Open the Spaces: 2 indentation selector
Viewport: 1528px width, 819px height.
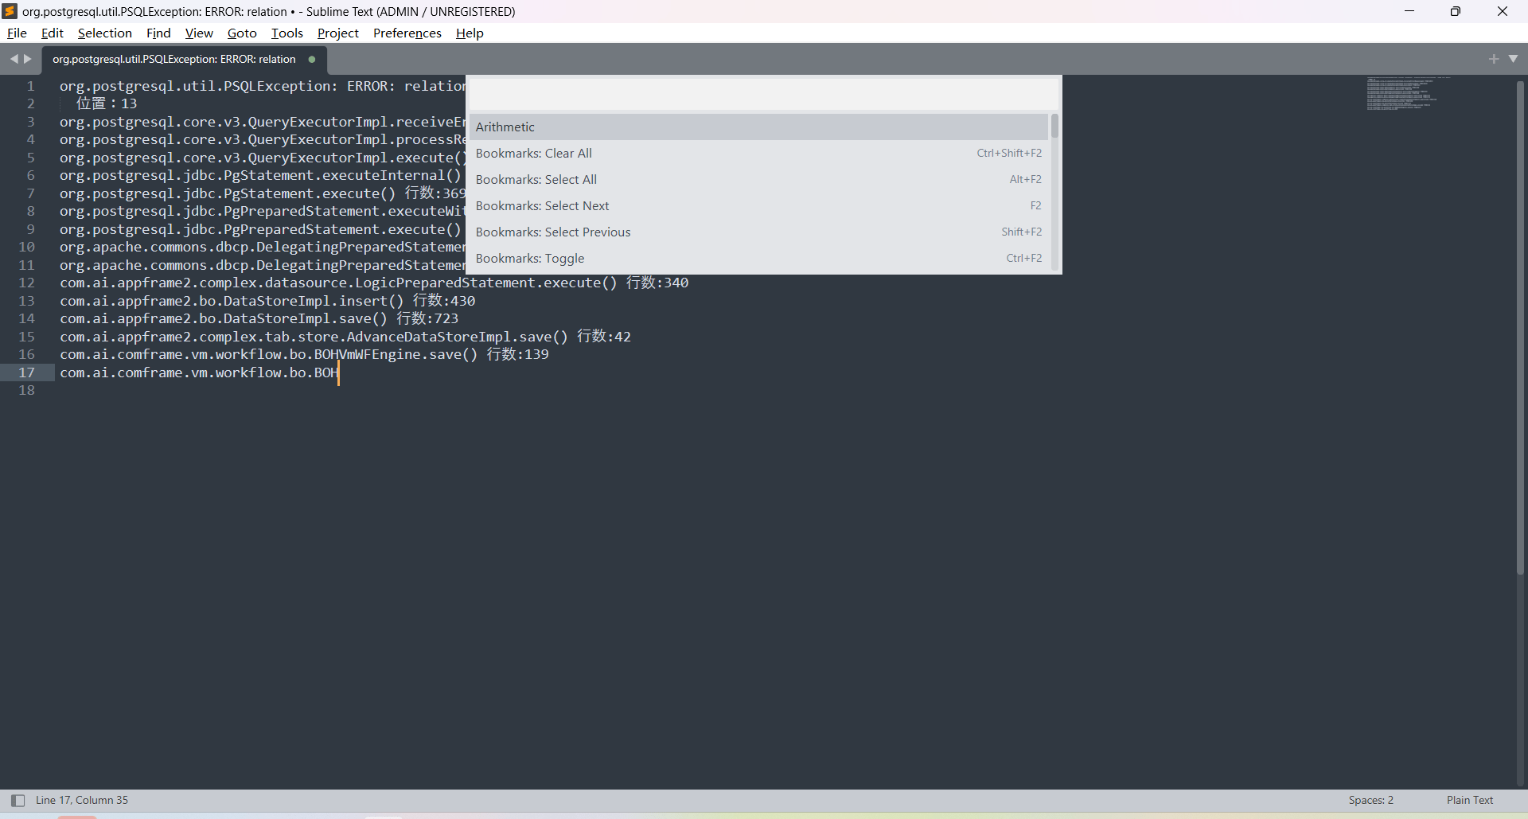tap(1370, 800)
